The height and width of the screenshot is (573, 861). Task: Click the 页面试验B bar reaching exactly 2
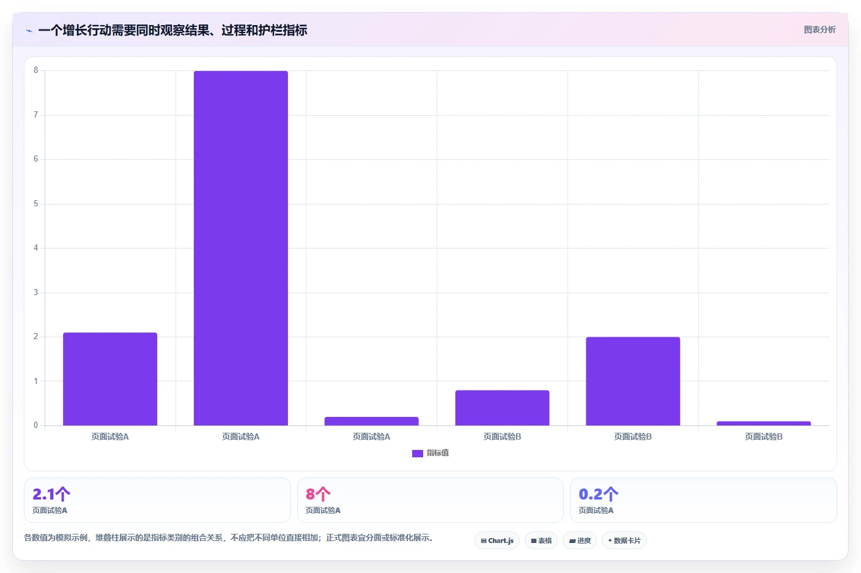coord(633,381)
